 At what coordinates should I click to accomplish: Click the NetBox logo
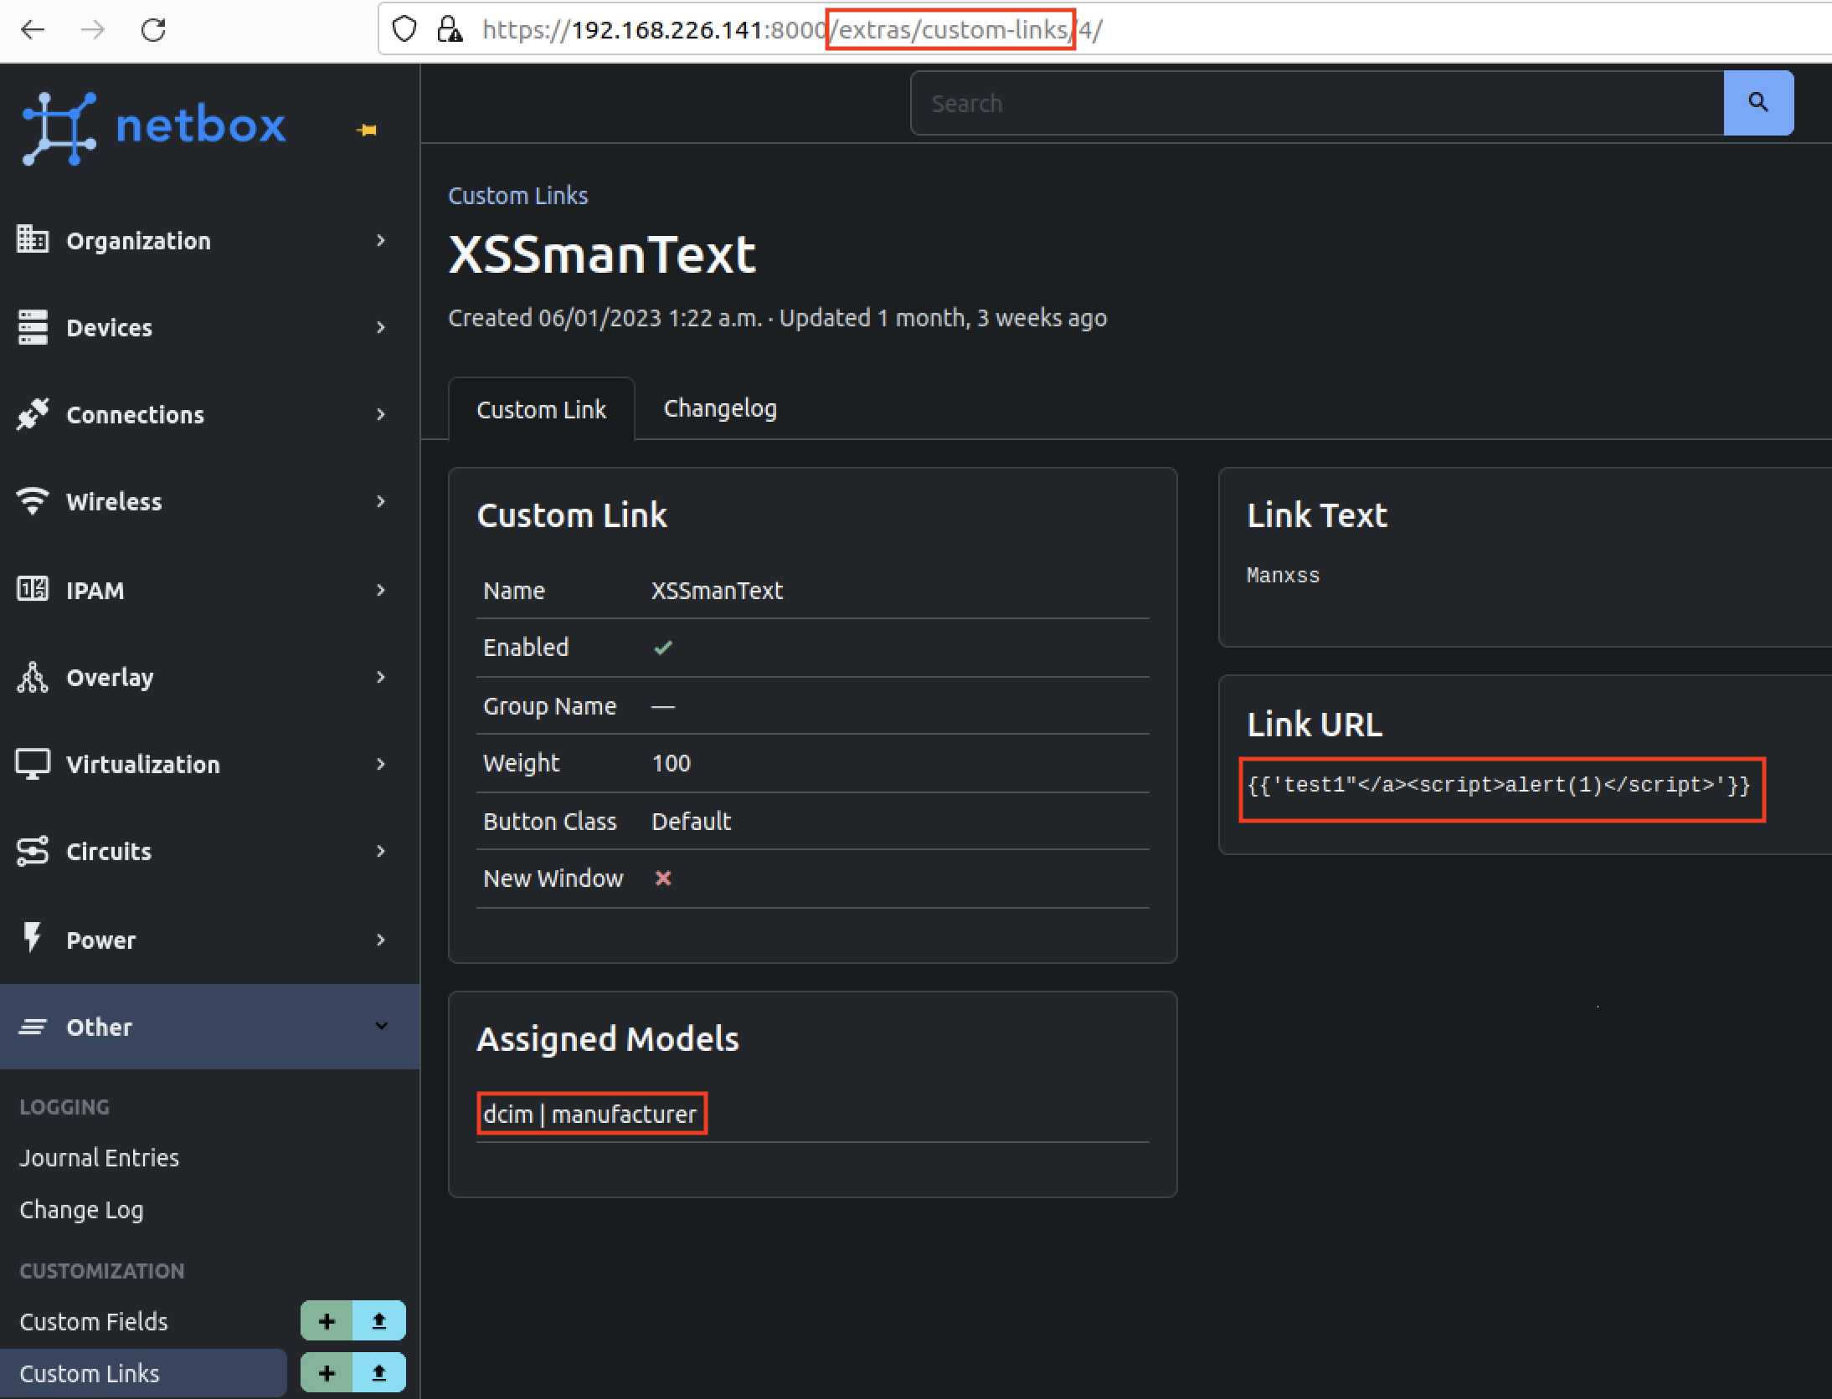(x=154, y=127)
